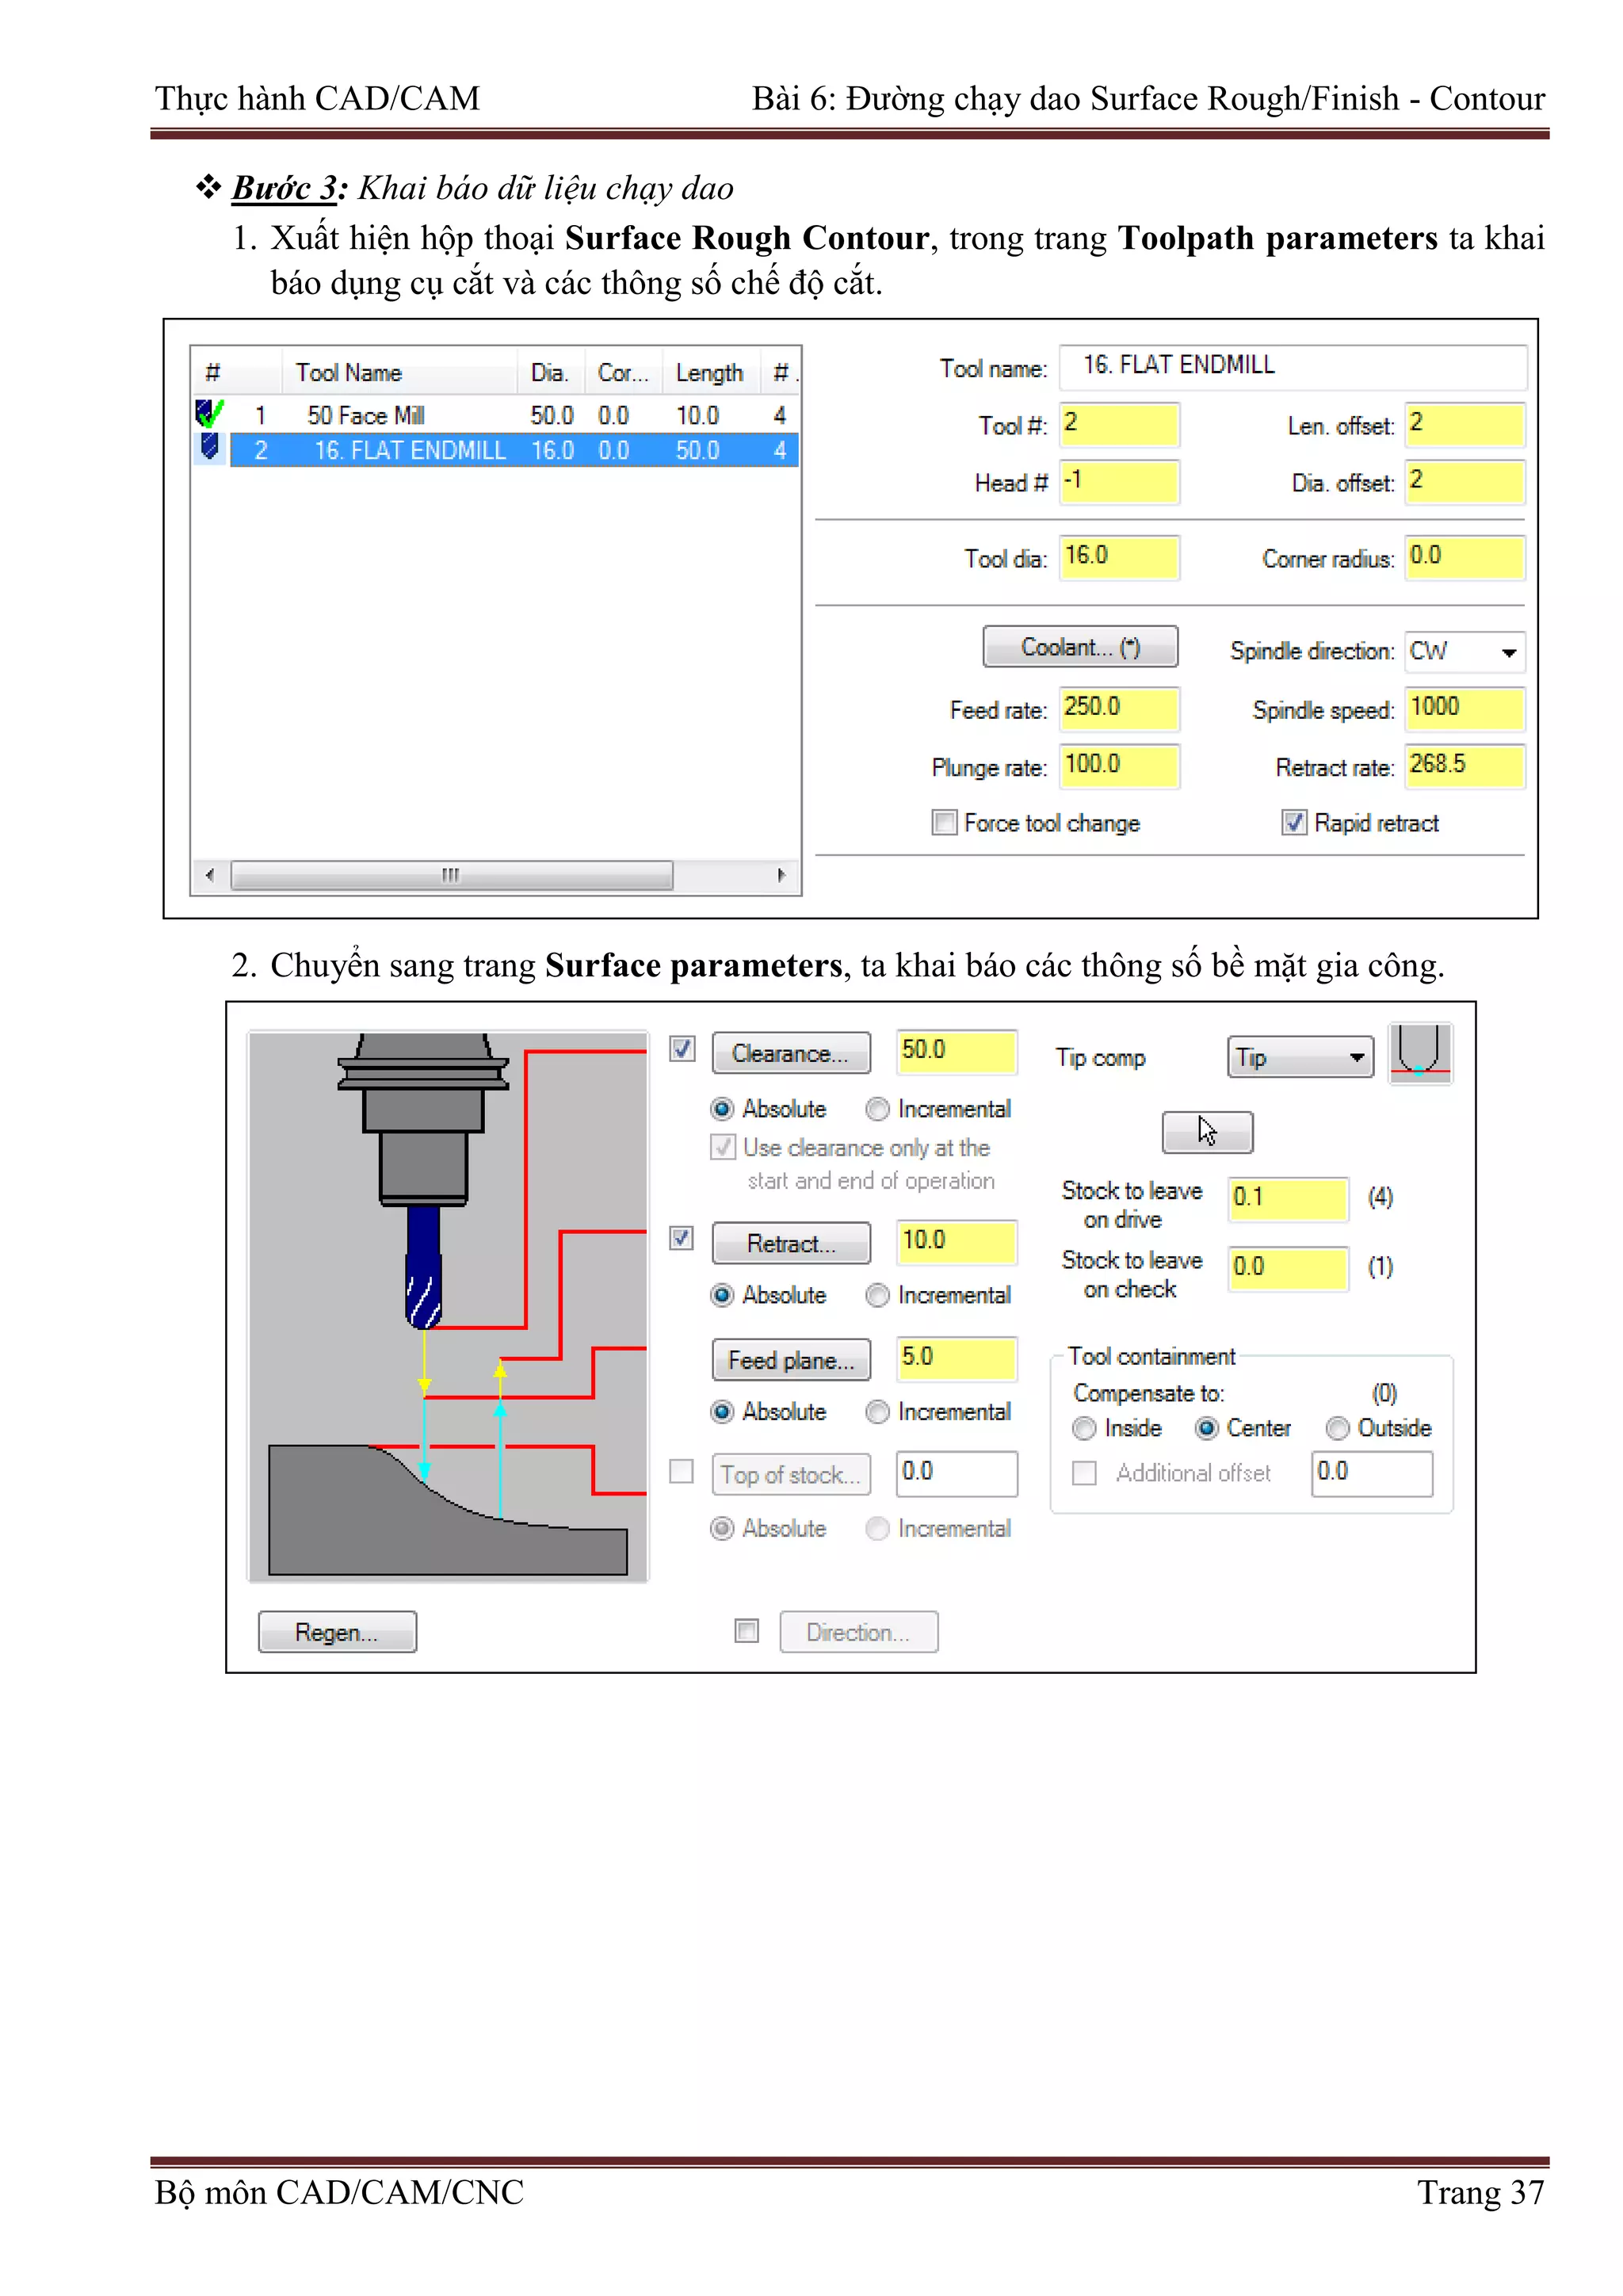The width and height of the screenshot is (1623, 2296).
Task: Select Incremental under Clearance
Action: pos(878,1109)
